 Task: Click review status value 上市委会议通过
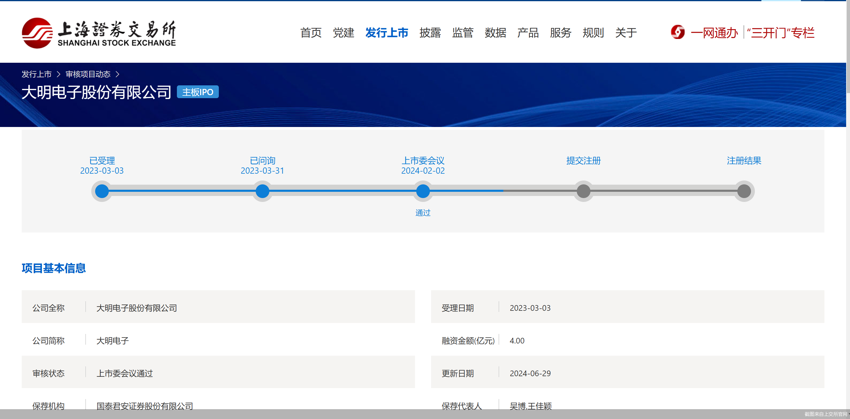coord(125,373)
